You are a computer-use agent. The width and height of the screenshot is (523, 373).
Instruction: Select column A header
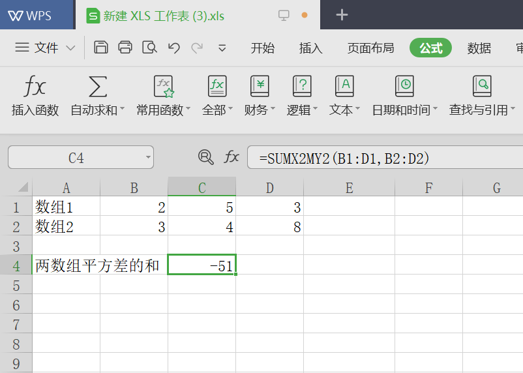(66, 188)
